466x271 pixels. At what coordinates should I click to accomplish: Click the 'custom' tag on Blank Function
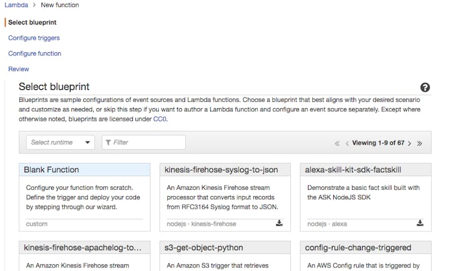(37, 224)
